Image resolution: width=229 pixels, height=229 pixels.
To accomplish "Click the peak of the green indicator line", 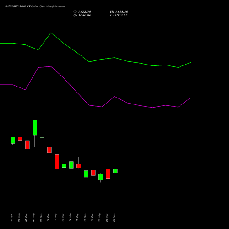I will coord(51,33).
